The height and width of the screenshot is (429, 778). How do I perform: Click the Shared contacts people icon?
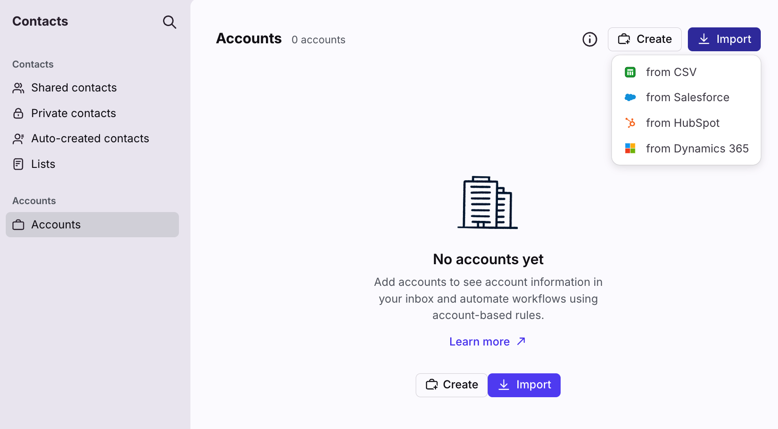[x=18, y=88]
